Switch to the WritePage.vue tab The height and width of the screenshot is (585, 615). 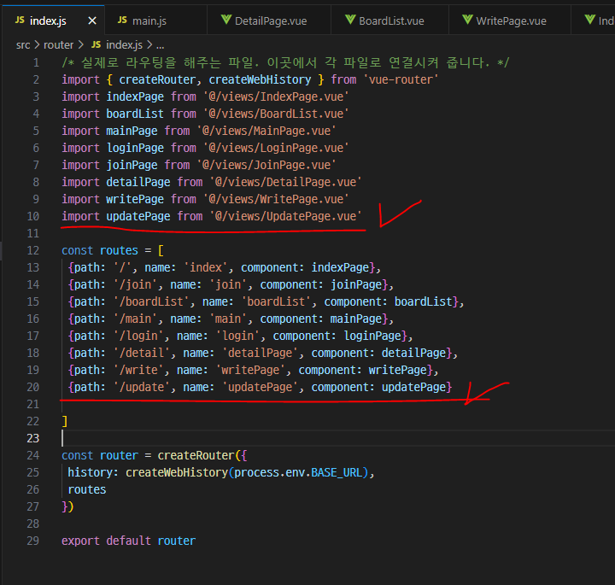click(509, 20)
